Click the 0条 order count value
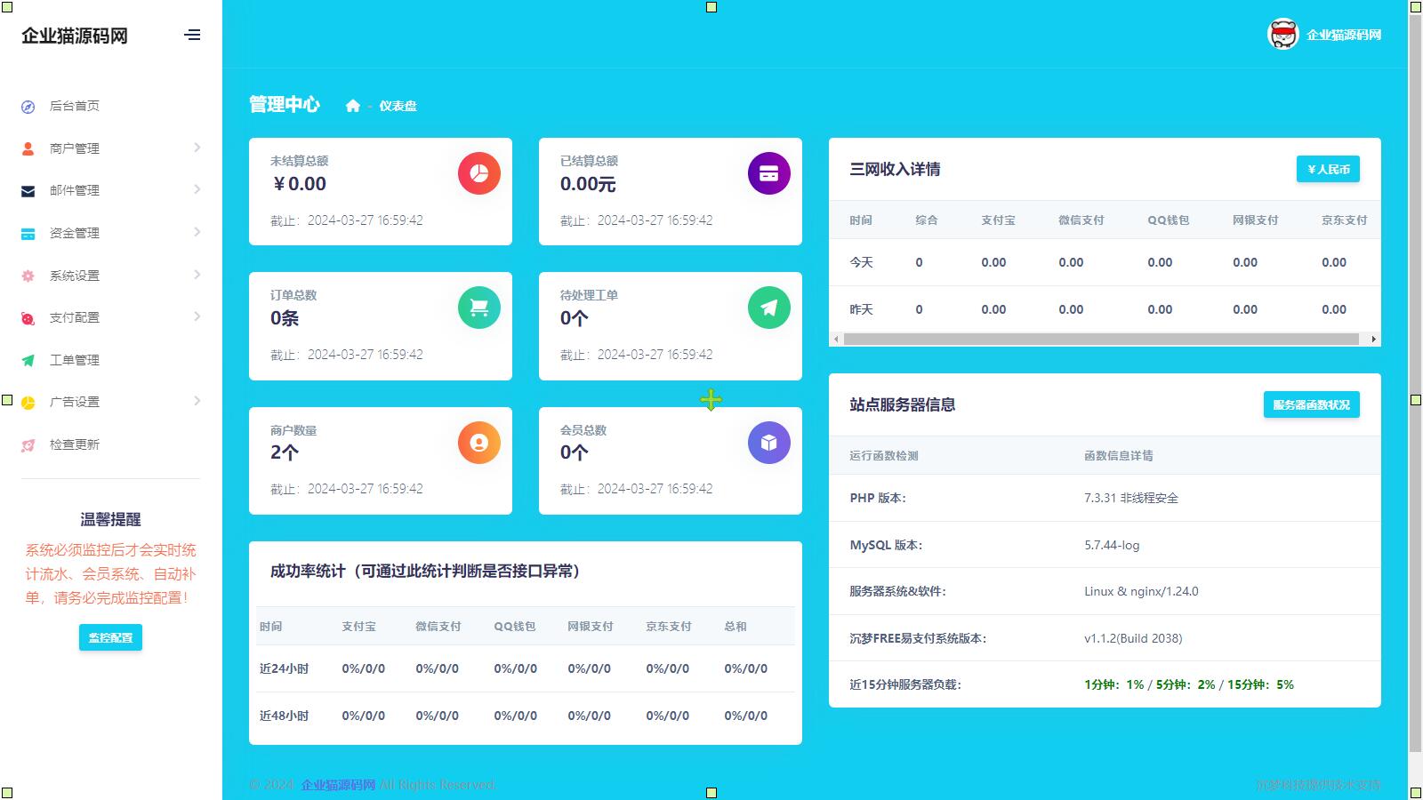 285,318
